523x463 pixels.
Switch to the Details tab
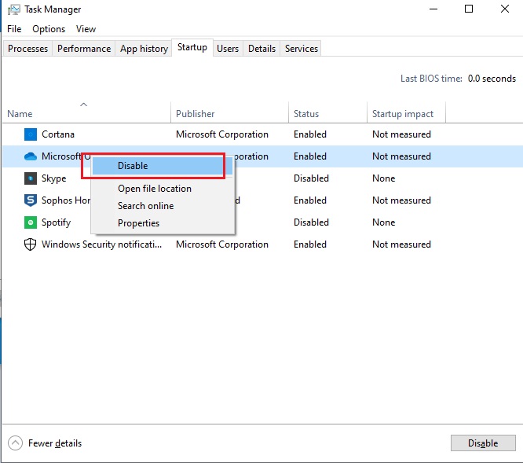point(261,49)
